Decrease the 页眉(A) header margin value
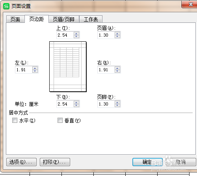Screen dimensions: 197x176 coord(117,37)
